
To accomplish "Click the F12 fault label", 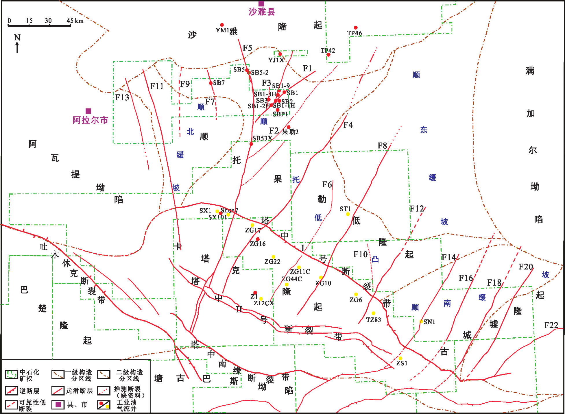I will pyautogui.click(x=417, y=209).
